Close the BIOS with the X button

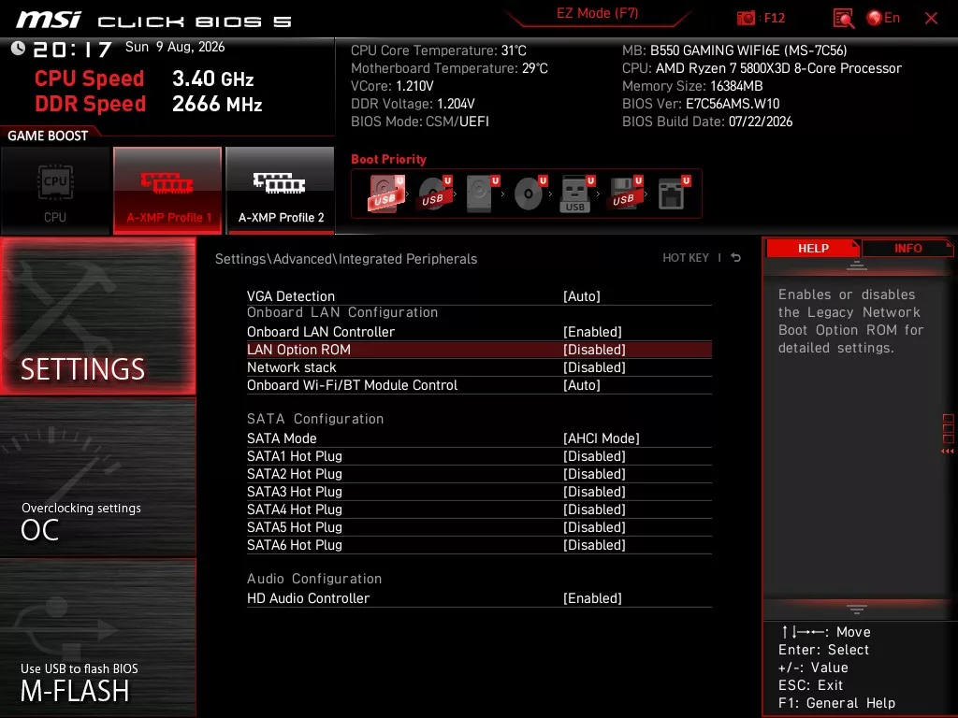(931, 19)
